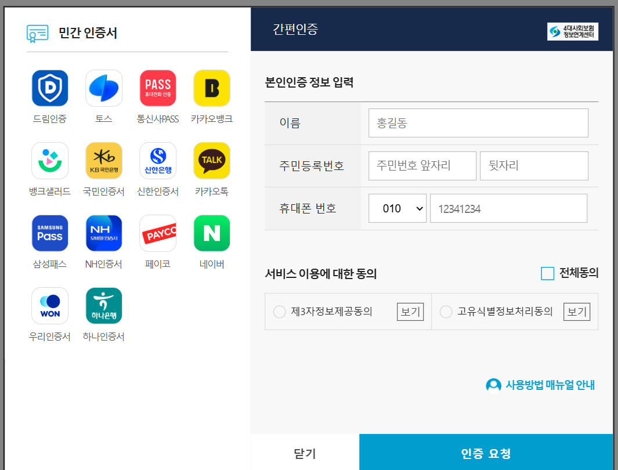Click the 닫기 button
Viewport: 618px width, 470px height.
tap(305, 453)
